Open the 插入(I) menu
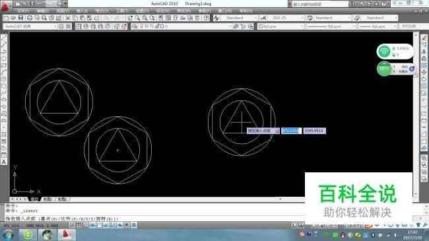429x241 pixels. [82, 11]
